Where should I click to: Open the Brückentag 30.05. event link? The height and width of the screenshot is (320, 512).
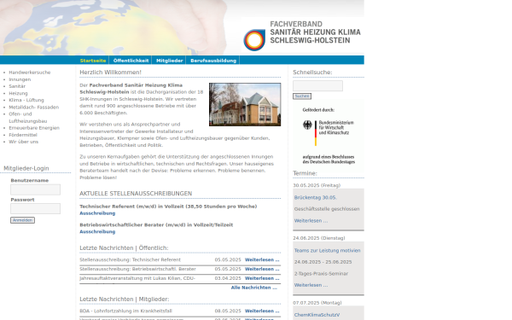[x=316, y=198]
